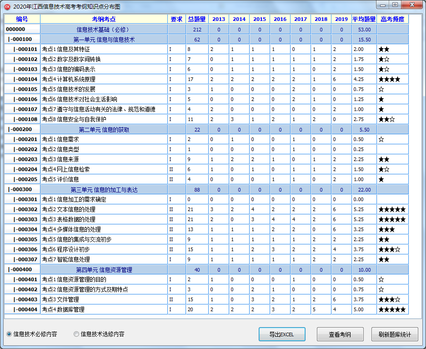Click the five-star rating for 文本信息的处理

pyautogui.click(x=392, y=210)
